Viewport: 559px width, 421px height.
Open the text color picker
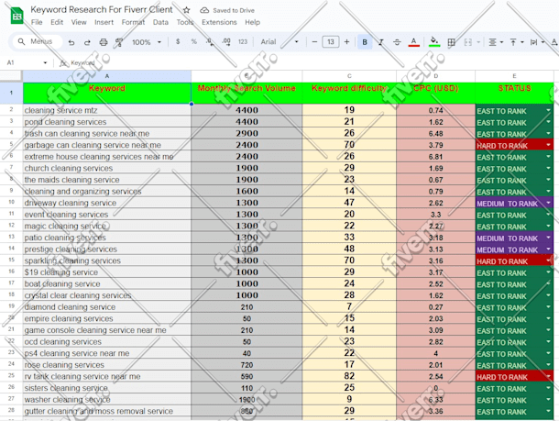[413, 42]
